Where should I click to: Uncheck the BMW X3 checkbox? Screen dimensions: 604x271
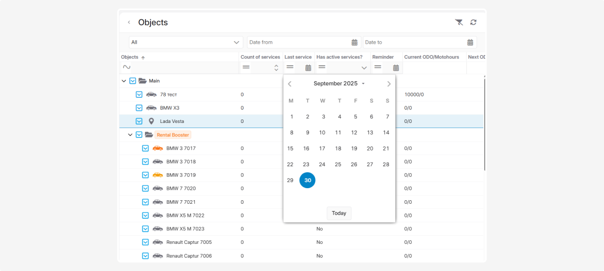(x=139, y=108)
